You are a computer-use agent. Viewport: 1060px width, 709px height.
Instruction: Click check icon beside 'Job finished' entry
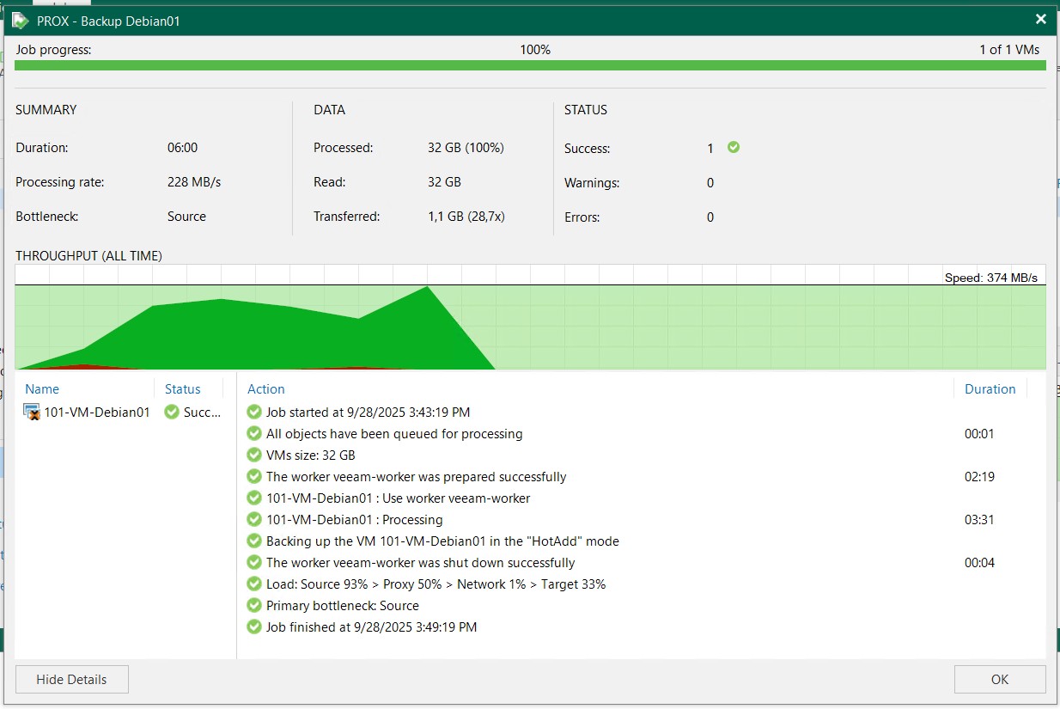tap(253, 627)
